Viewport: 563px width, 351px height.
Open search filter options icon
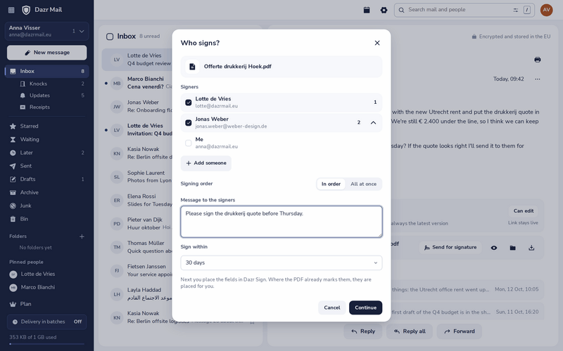point(516,10)
